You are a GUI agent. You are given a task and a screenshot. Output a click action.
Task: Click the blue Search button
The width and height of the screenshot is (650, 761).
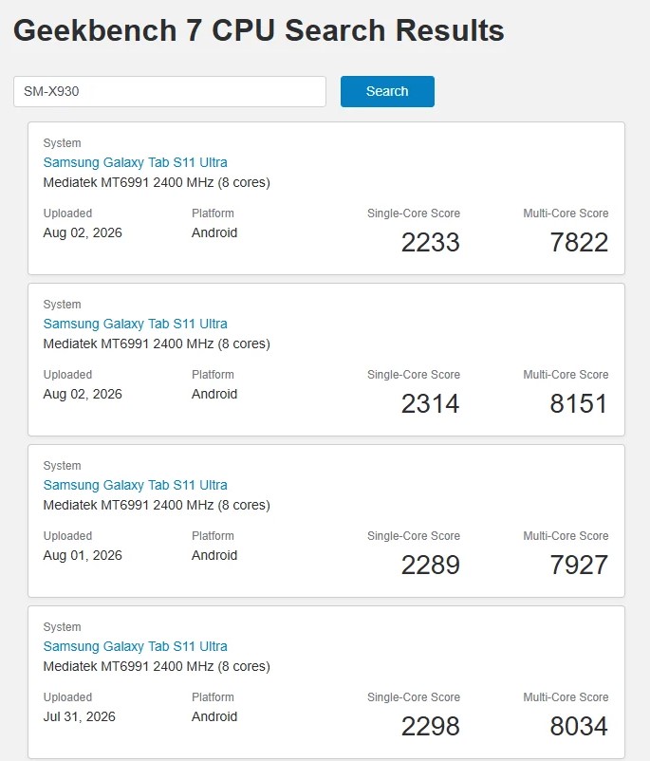pyautogui.click(x=387, y=91)
